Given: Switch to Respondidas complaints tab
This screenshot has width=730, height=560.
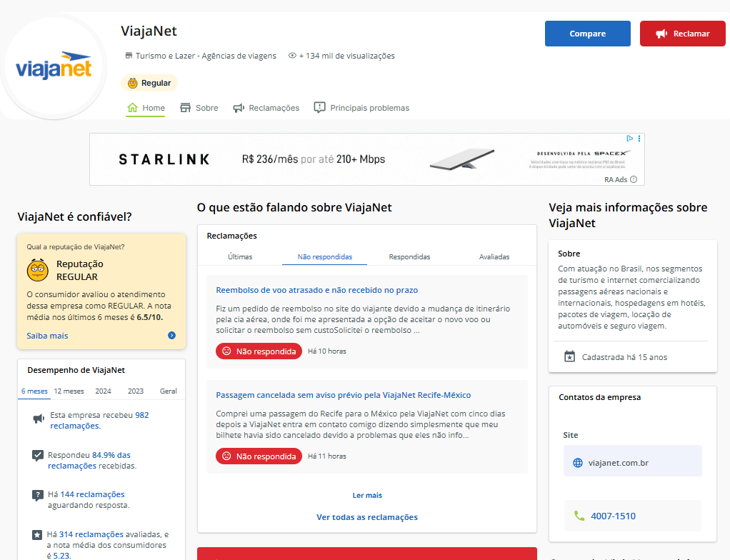Looking at the screenshot, I should (410, 257).
